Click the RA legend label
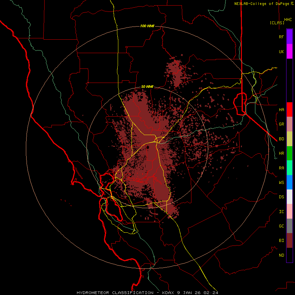This screenshot has height=295, width=295. 281,168
